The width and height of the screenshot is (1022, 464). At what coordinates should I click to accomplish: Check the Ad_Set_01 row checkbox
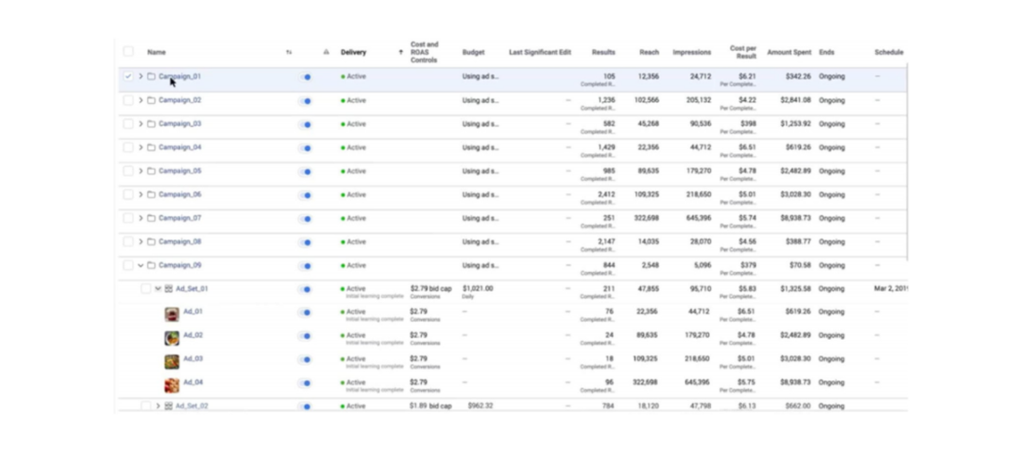point(146,289)
